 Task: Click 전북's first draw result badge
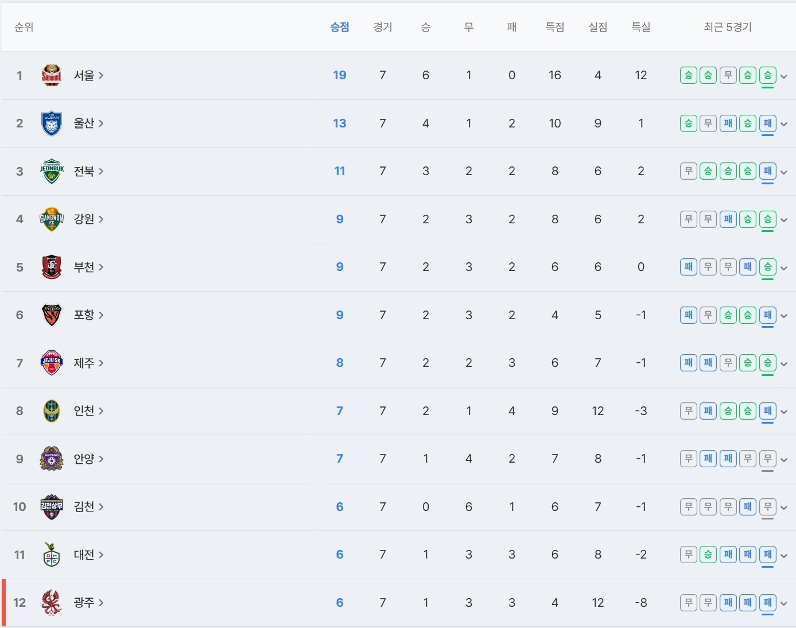pos(689,171)
